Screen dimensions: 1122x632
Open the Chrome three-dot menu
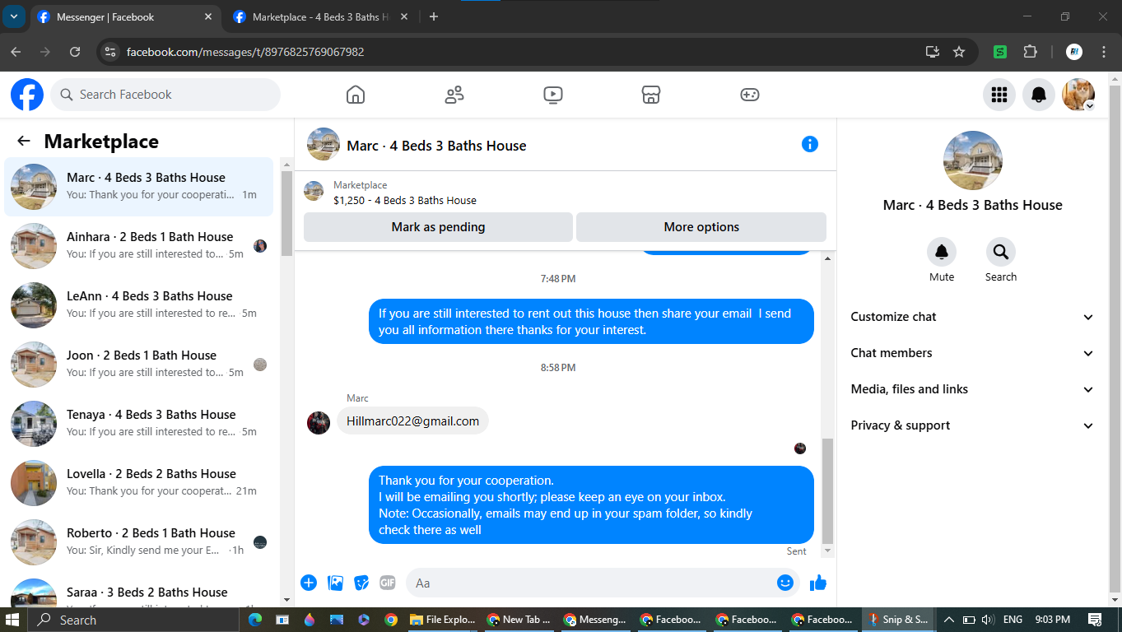[x=1104, y=52]
